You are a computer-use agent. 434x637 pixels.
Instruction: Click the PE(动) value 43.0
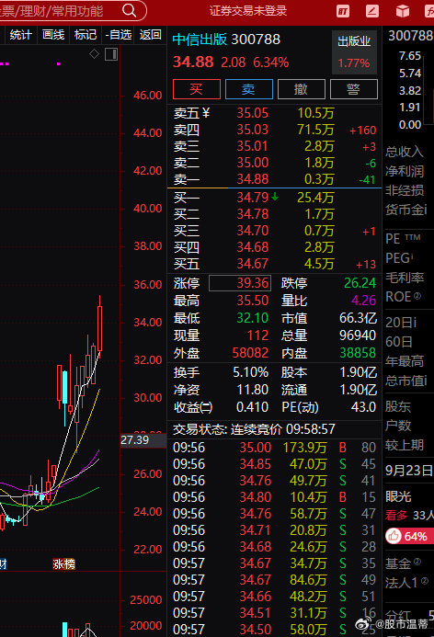point(363,407)
